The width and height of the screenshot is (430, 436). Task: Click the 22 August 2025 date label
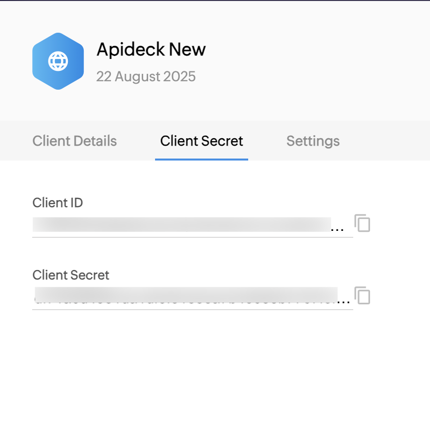[x=147, y=76]
